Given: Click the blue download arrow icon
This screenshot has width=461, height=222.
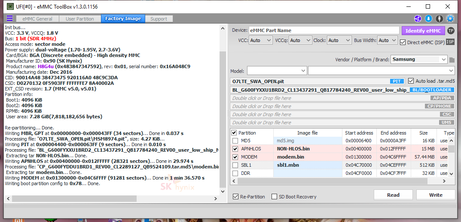Looking at the screenshot, I should pyautogui.click(x=428, y=18).
